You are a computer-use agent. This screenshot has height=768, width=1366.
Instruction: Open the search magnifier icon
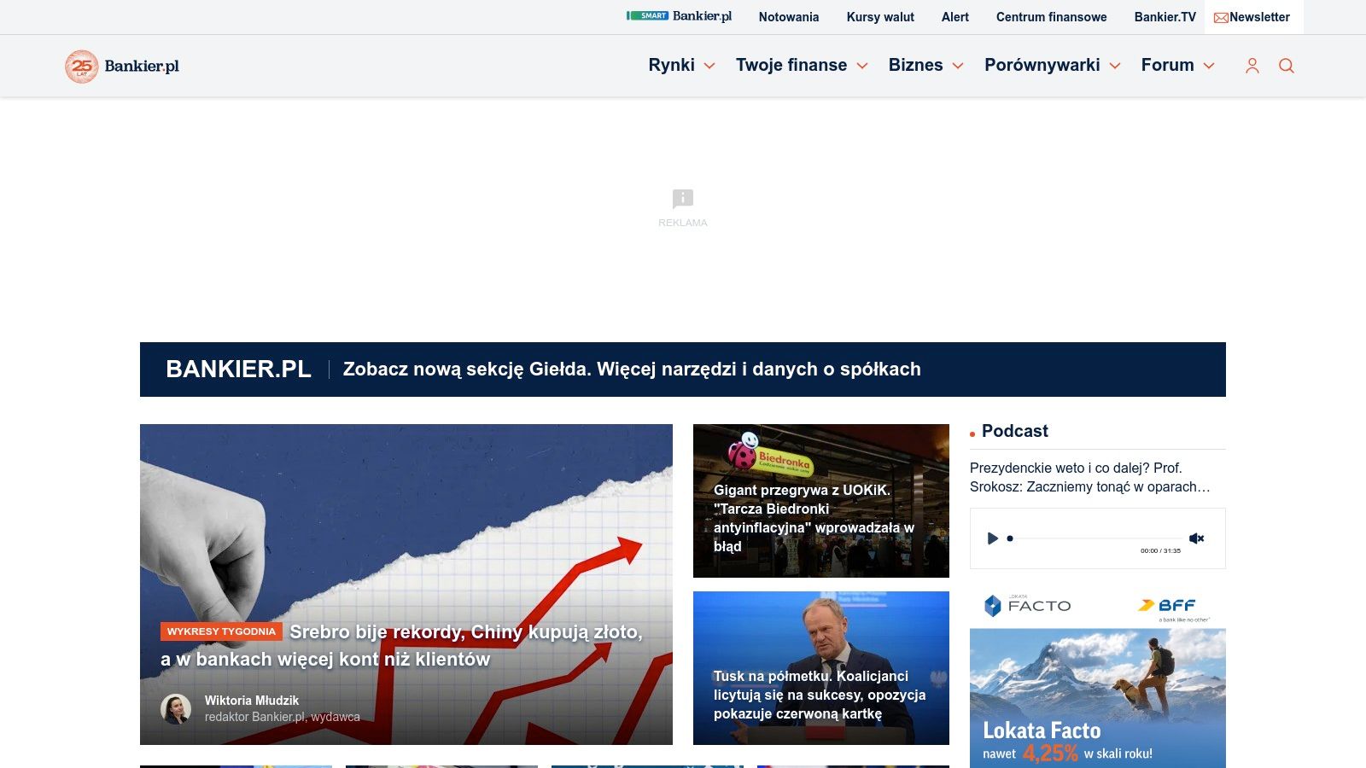pos(1287,66)
